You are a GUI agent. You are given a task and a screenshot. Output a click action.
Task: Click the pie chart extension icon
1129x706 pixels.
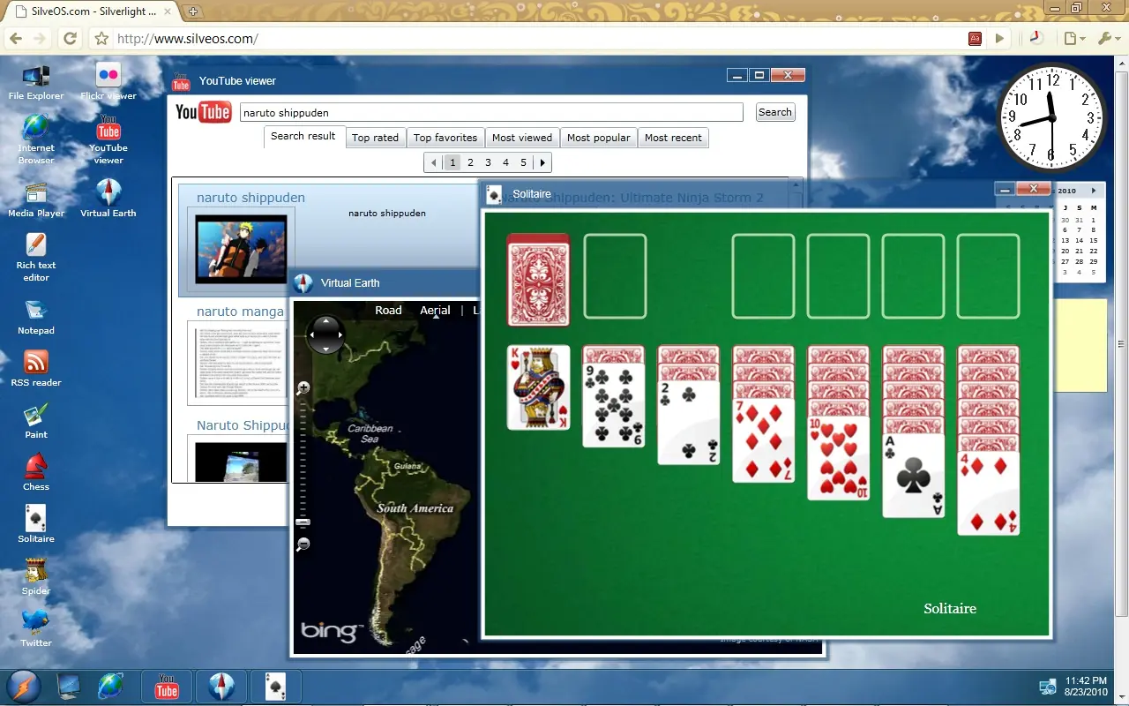pyautogui.click(x=1036, y=39)
